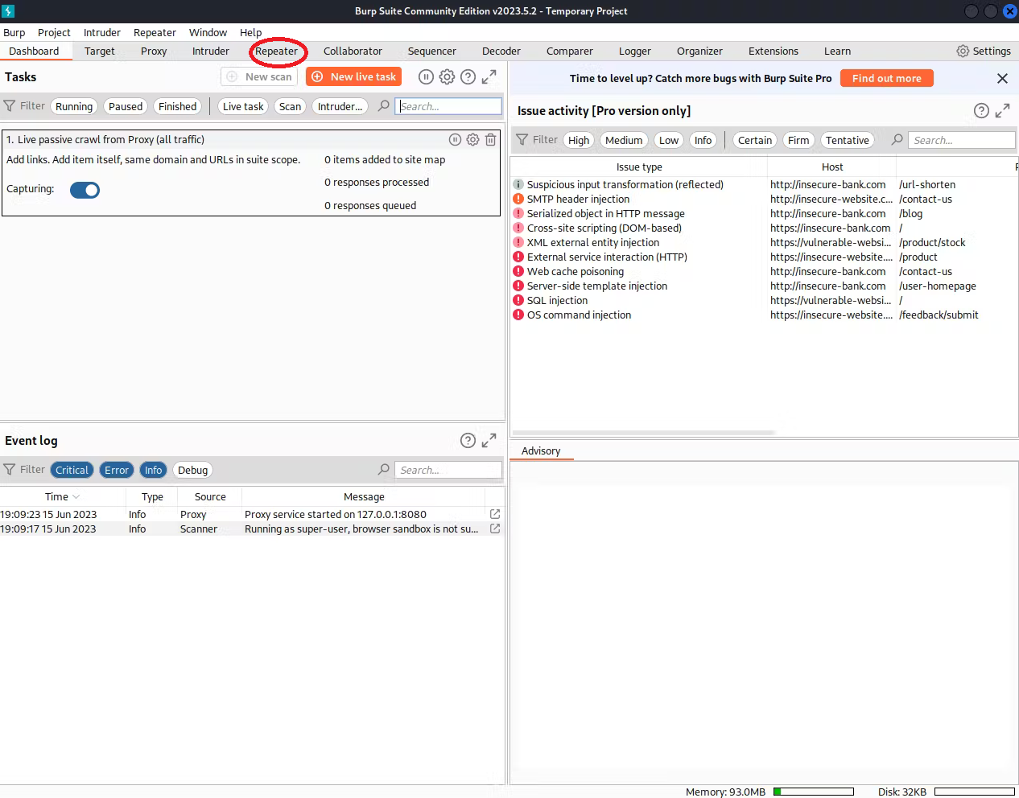This screenshot has width=1019, height=798.
Task: Click the Issue activity search field
Action: coord(961,140)
